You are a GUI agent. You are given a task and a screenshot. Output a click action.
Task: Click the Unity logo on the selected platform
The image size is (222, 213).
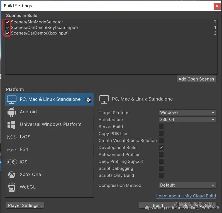click(88, 100)
